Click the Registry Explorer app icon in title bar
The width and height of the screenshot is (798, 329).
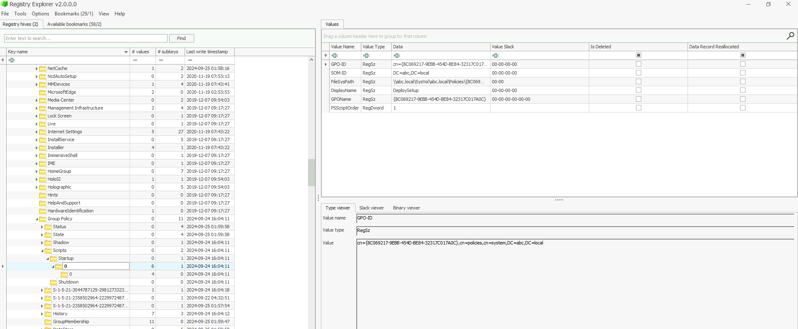[5, 4]
